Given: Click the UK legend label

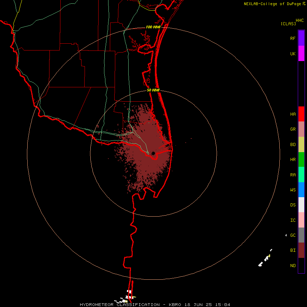Looking at the screenshot, I should (x=293, y=54).
